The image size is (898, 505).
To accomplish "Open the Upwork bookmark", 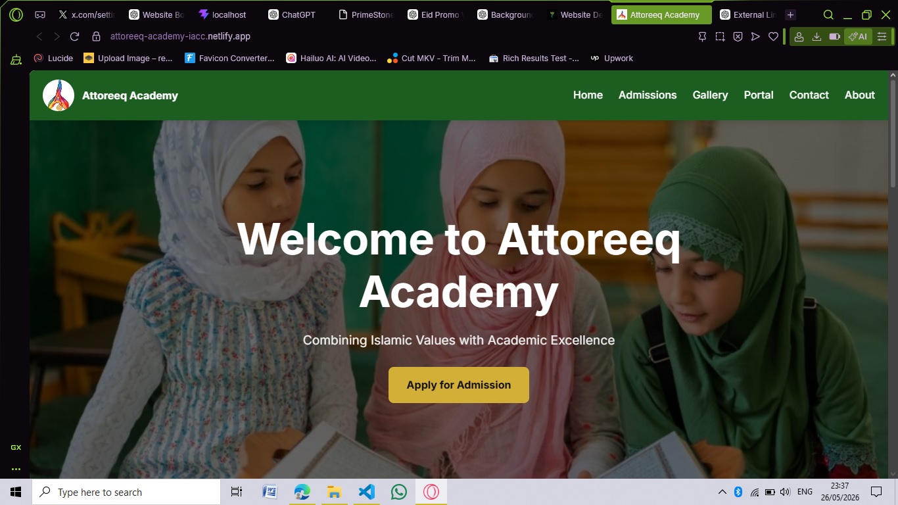I will click(x=611, y=59).
